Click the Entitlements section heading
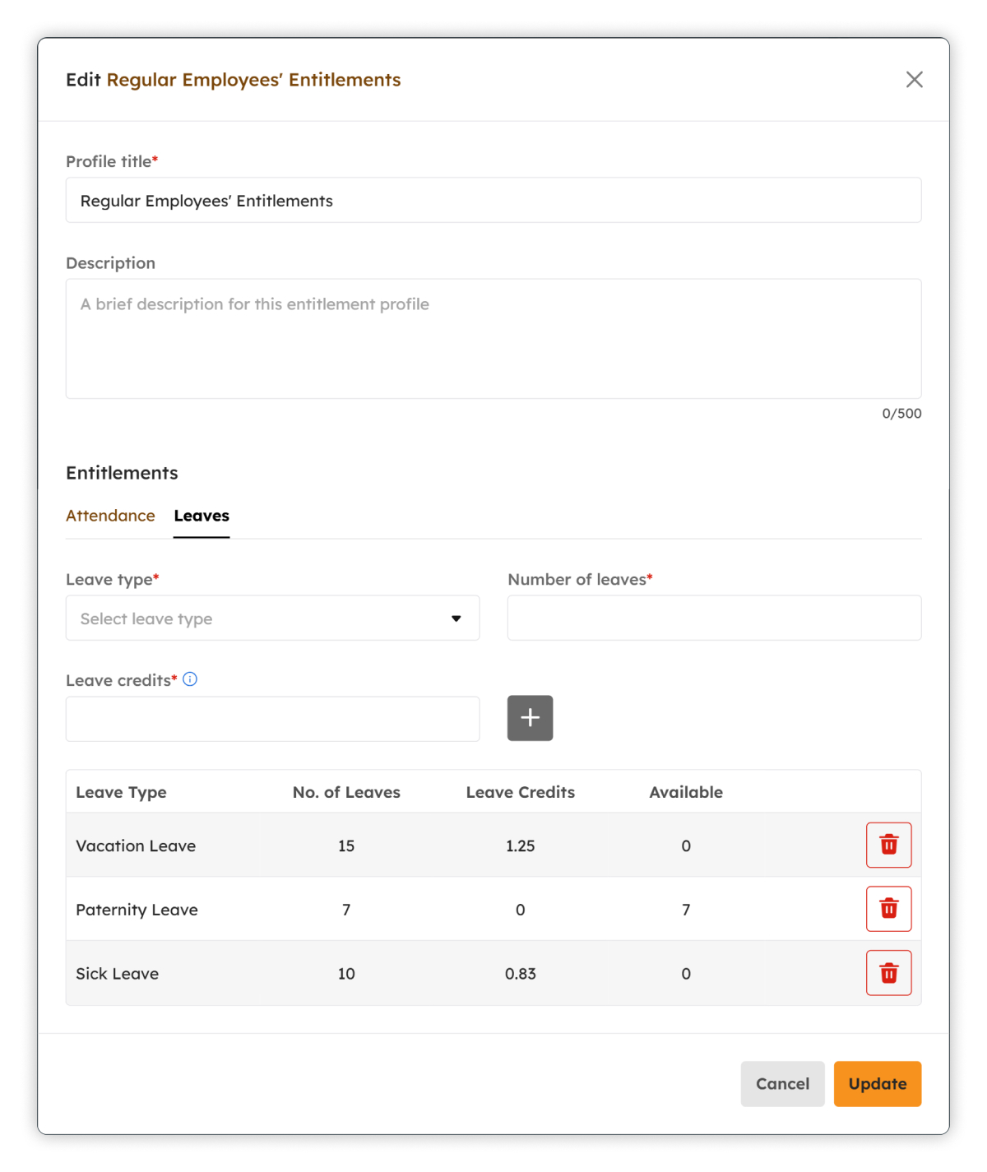987x1172 pixels. [x=122, y=473]
